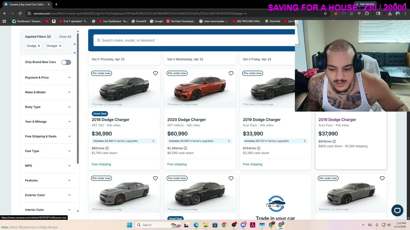Click the volume icon in system tray
410x230 pixels.
389,225
